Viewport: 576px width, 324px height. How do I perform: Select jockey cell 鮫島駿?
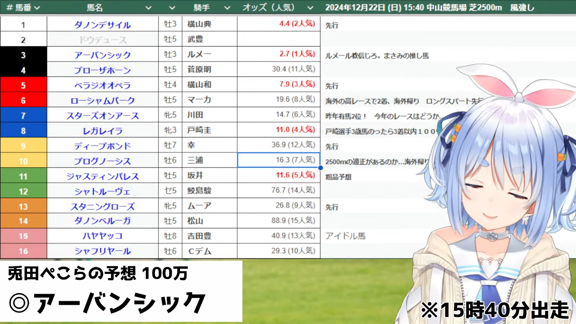(210, 191)
